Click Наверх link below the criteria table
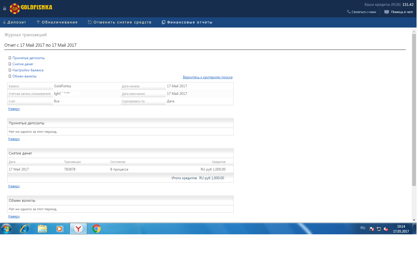Screen dimensions: 418x261 [14, 109]
